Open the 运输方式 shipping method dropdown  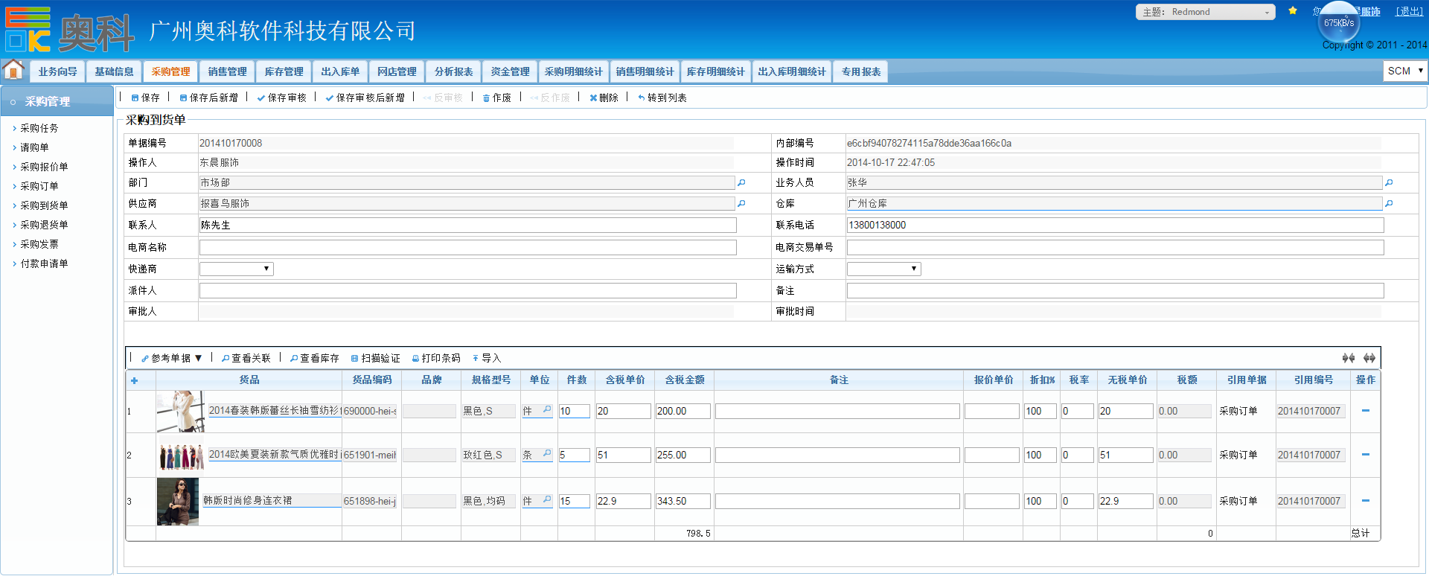pos(883,269)
